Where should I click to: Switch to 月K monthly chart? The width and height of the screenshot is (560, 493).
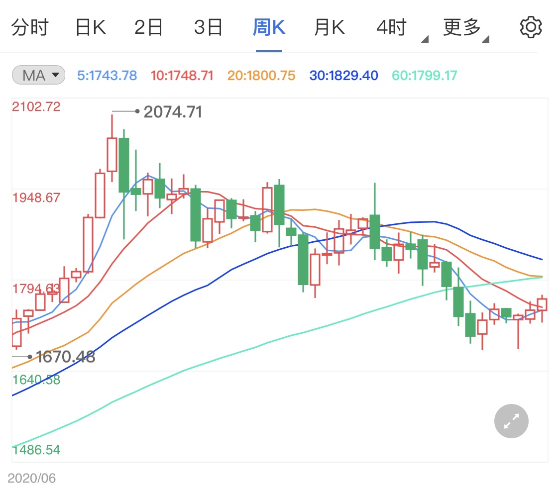(x=329, y=27)
